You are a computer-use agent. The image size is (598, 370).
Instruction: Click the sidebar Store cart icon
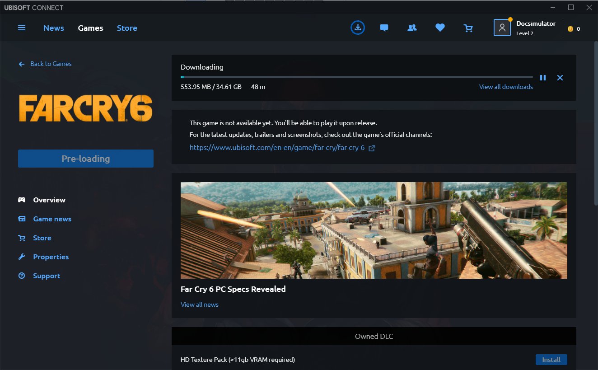(22, 238)
